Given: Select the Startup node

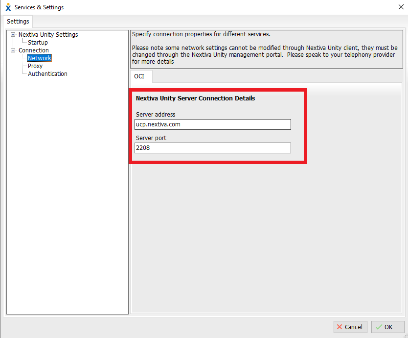Looking at the screenshot, I should click(38, 42).
